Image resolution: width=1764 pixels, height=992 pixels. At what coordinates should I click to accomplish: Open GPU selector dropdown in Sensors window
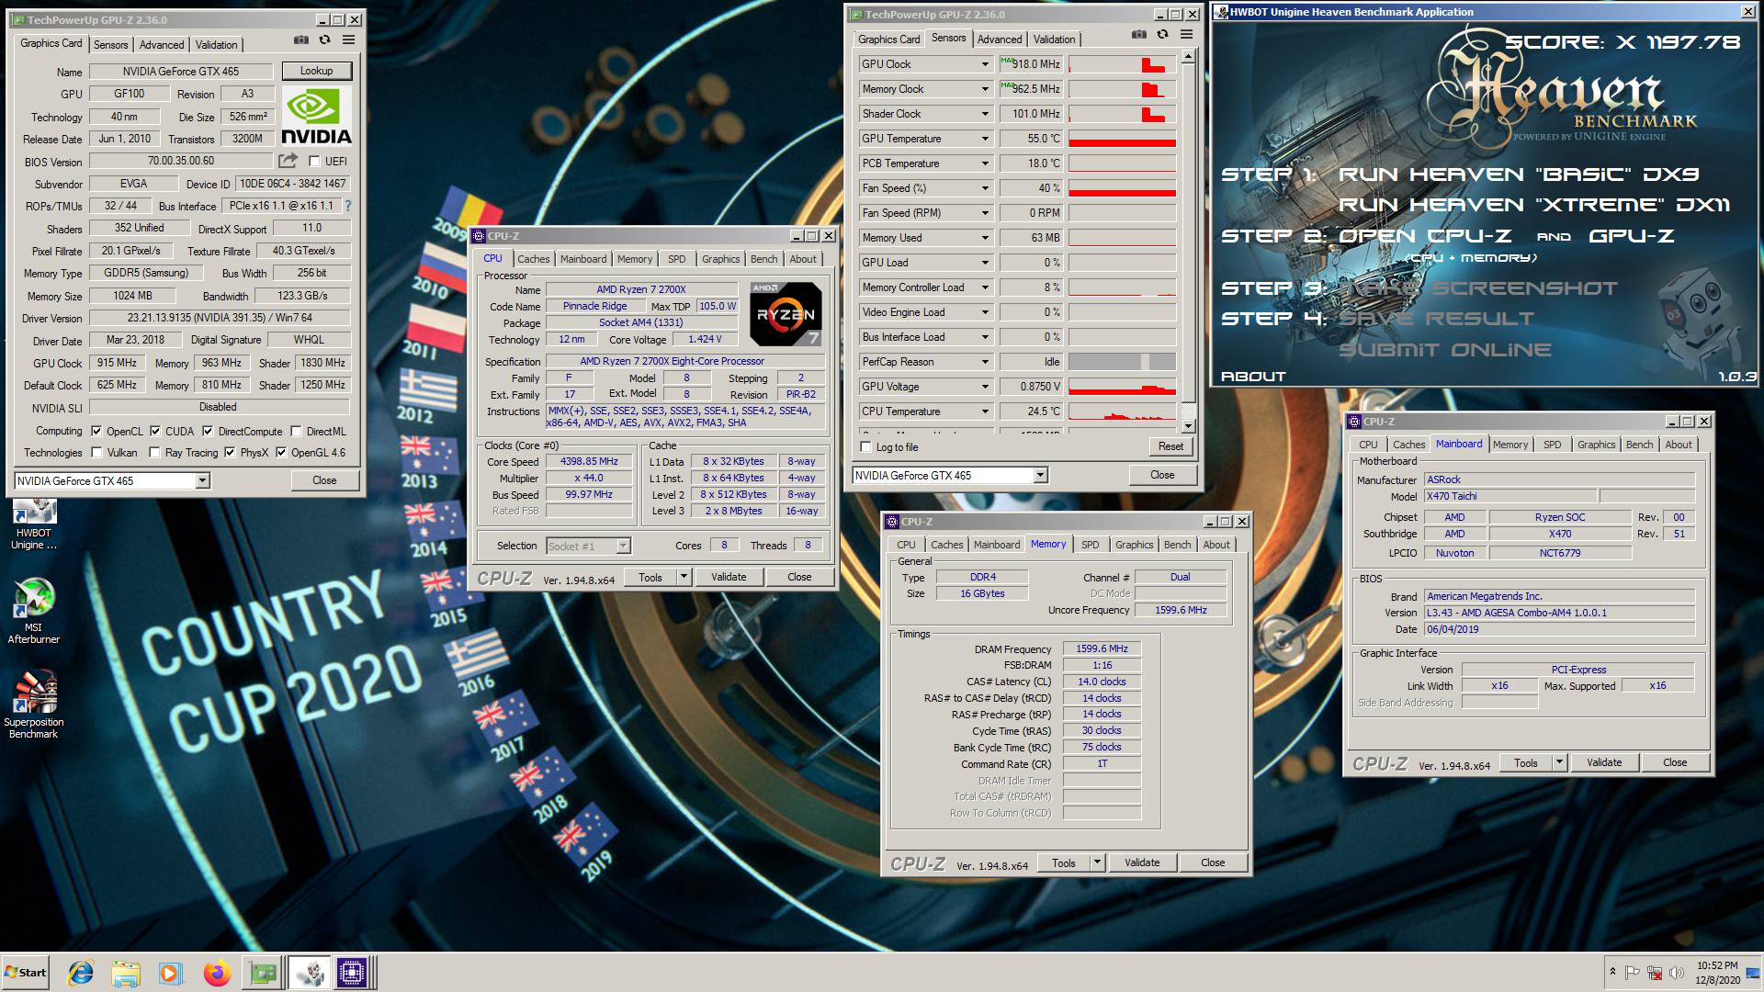1040,475
